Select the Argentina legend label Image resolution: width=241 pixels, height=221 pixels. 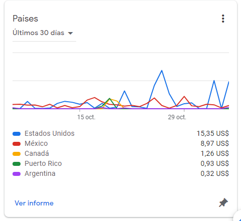point(40,173)
